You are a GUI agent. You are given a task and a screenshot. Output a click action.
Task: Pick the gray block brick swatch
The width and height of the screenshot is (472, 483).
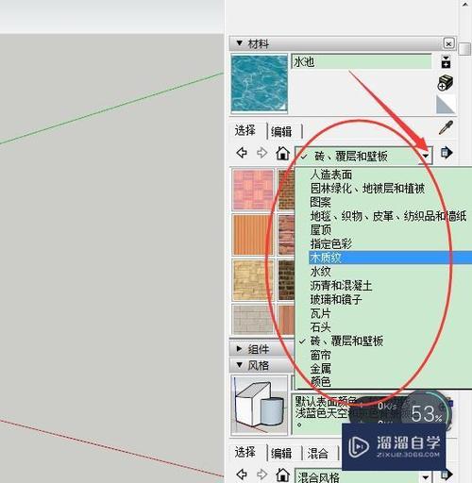click(x=253, y=319)
